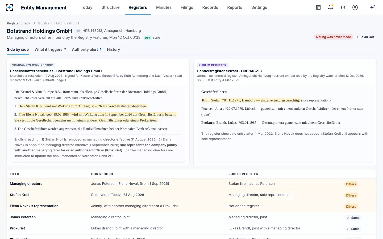The height and width of the screenshot is (239, 383).
Task: Click 'Removed, effective 31 Aug 2026' cell
Action: (x=118, y=195)
